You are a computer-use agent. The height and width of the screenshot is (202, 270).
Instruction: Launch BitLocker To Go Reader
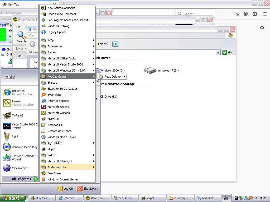(x=67, y=89)
